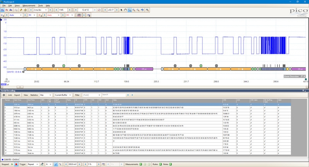Image resolution: width=309 pixels, height=167 pixels.
Task: Zoom to full view icon
Action: (x=147, y=10)
